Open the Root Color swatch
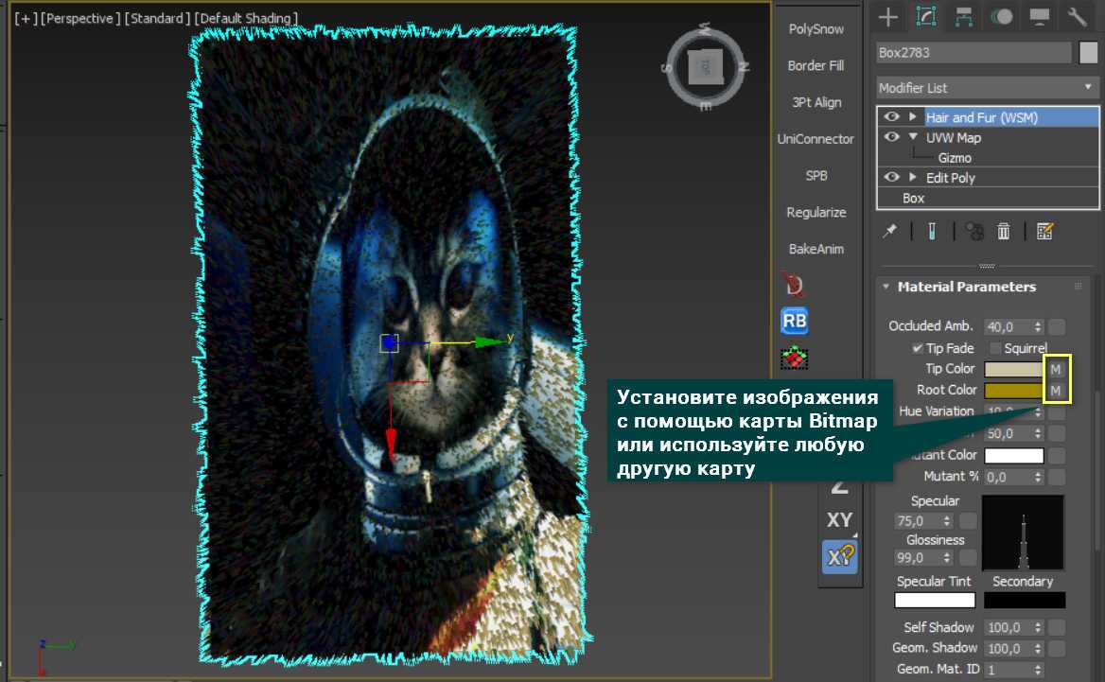1105x682 pixels. coord(1013,390)
